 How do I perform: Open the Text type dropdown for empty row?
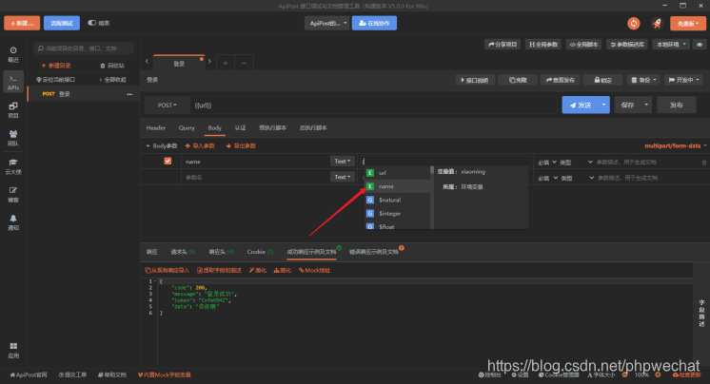(343, 177)
